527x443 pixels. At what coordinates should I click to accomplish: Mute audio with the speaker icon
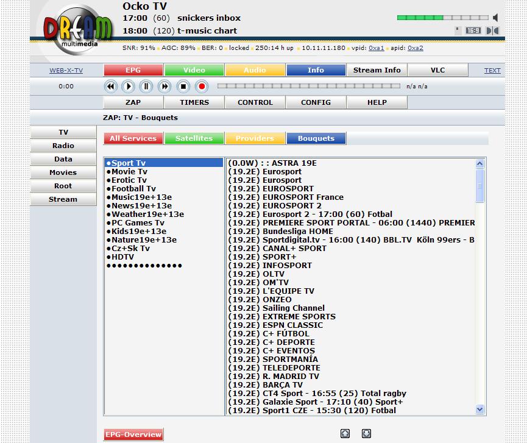point(495,18)
